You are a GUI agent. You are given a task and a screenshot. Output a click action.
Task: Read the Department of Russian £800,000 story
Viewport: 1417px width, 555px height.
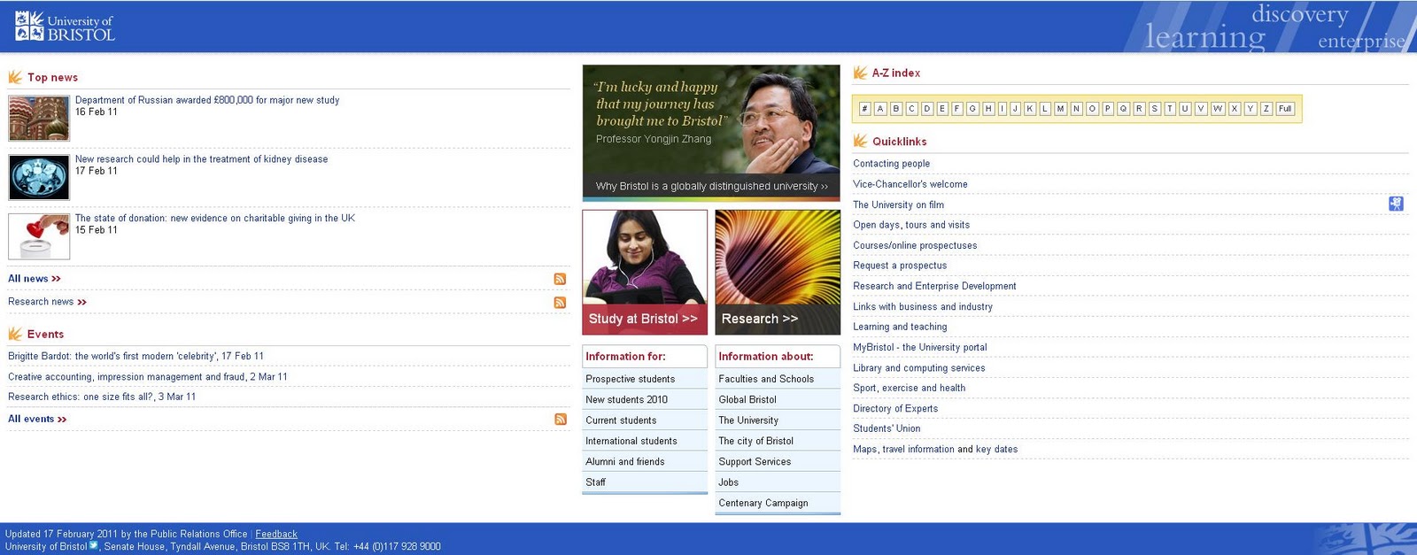pos(207,100)
